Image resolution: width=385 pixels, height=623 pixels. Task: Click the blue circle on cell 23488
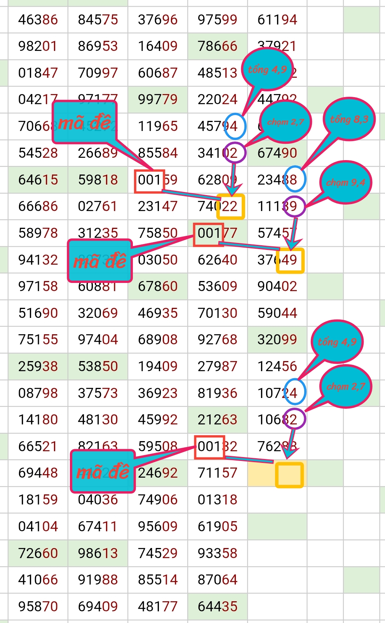[295, 179]
